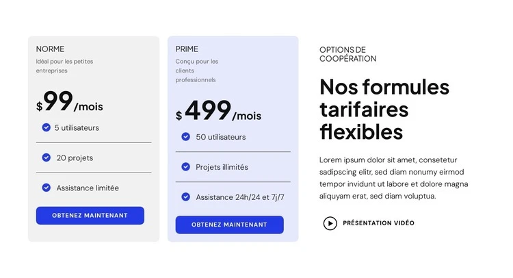Click the $99/mois price

70,103
